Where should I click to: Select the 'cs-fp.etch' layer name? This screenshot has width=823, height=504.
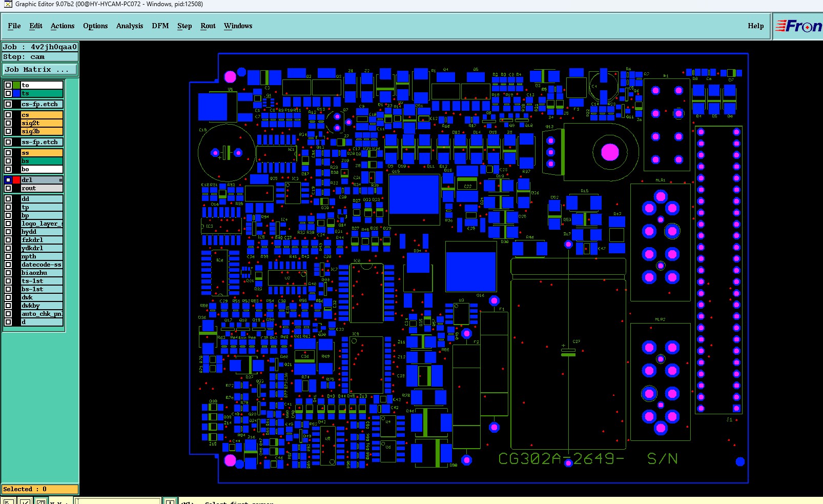(x=42, y=104)
